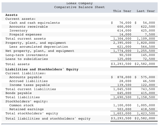
Task: Click the 'Current liabilities:' label
Action: (25, 73)
